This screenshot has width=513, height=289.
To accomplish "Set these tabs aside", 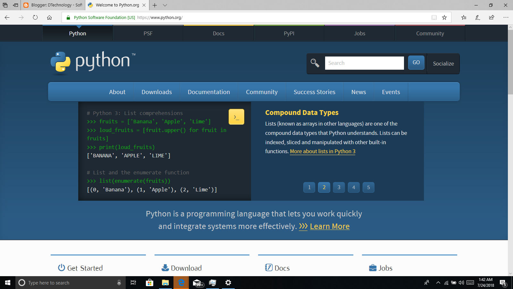I will pyautogui.click(x=15, y=5).
